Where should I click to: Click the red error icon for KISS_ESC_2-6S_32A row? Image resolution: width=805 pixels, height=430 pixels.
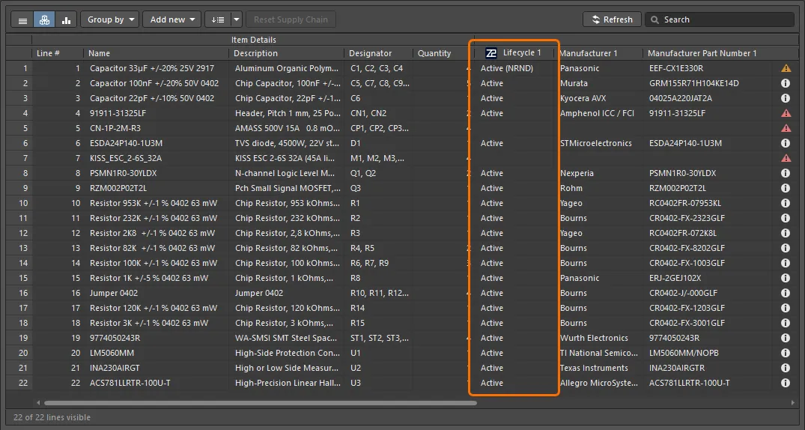pyautogui.click(x=786, y=158)
